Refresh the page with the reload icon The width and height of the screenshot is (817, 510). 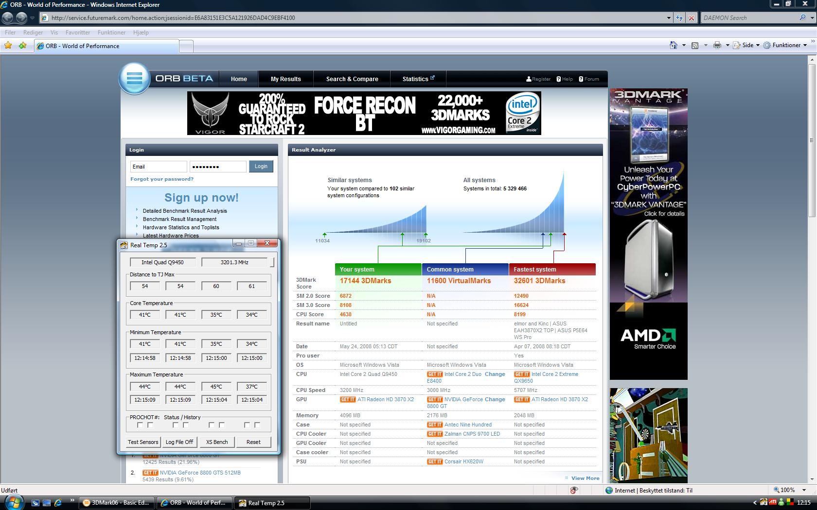click(679, 18)
